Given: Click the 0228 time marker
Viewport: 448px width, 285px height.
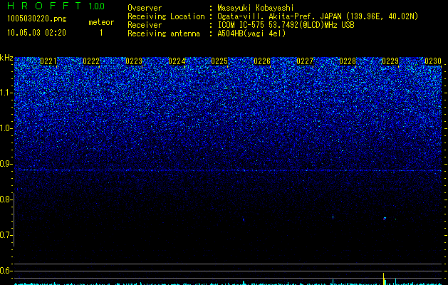Looking at the screenshot, I should click(x=348, y=61).
